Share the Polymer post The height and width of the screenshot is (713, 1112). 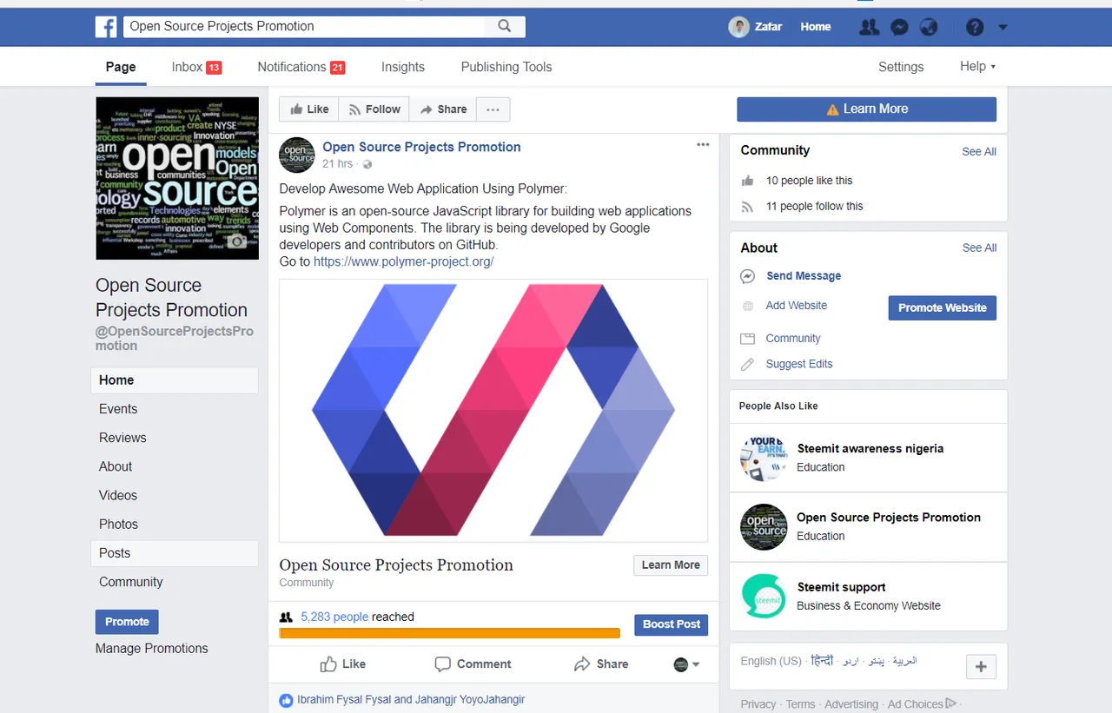tap(601, 664)
